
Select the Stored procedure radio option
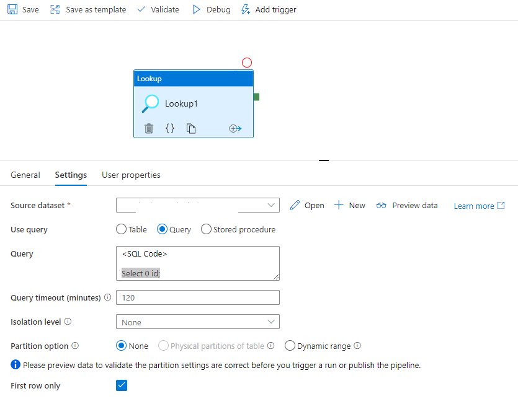pyautogui.click(x=206, y=229)
